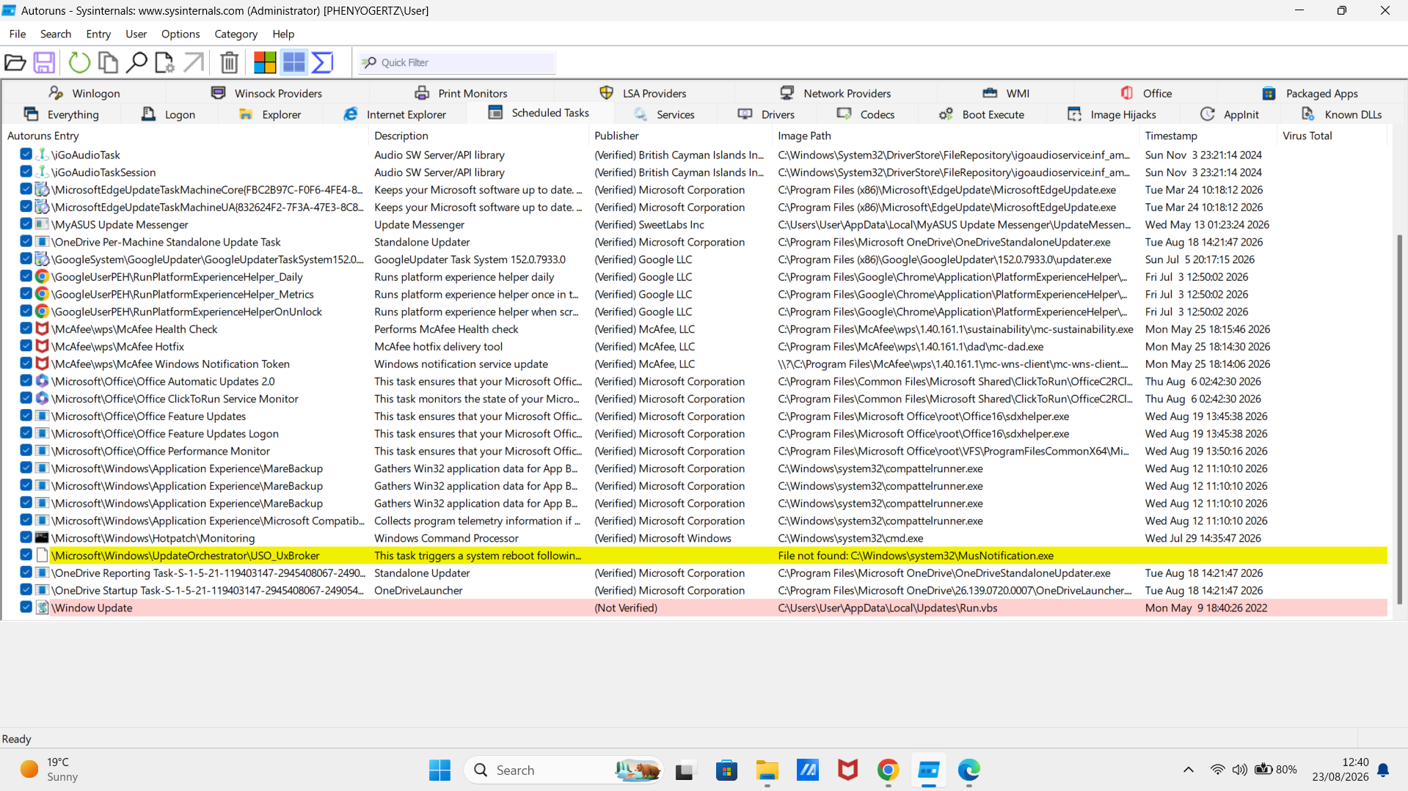Image resolution: width=1408 pixels, height=791 pixels.
Task: Open the Office tab
Action: [1146, 93]
